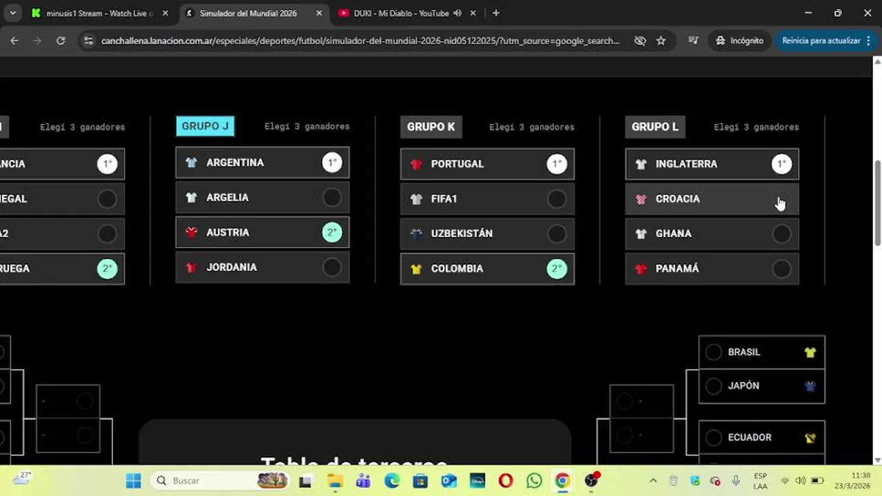Select Croacia's position circle
This screenshot has height=496, width=882.
pos(781,199)
